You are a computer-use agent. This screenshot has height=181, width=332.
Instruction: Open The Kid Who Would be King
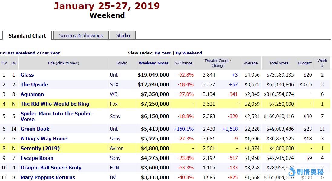55,104
